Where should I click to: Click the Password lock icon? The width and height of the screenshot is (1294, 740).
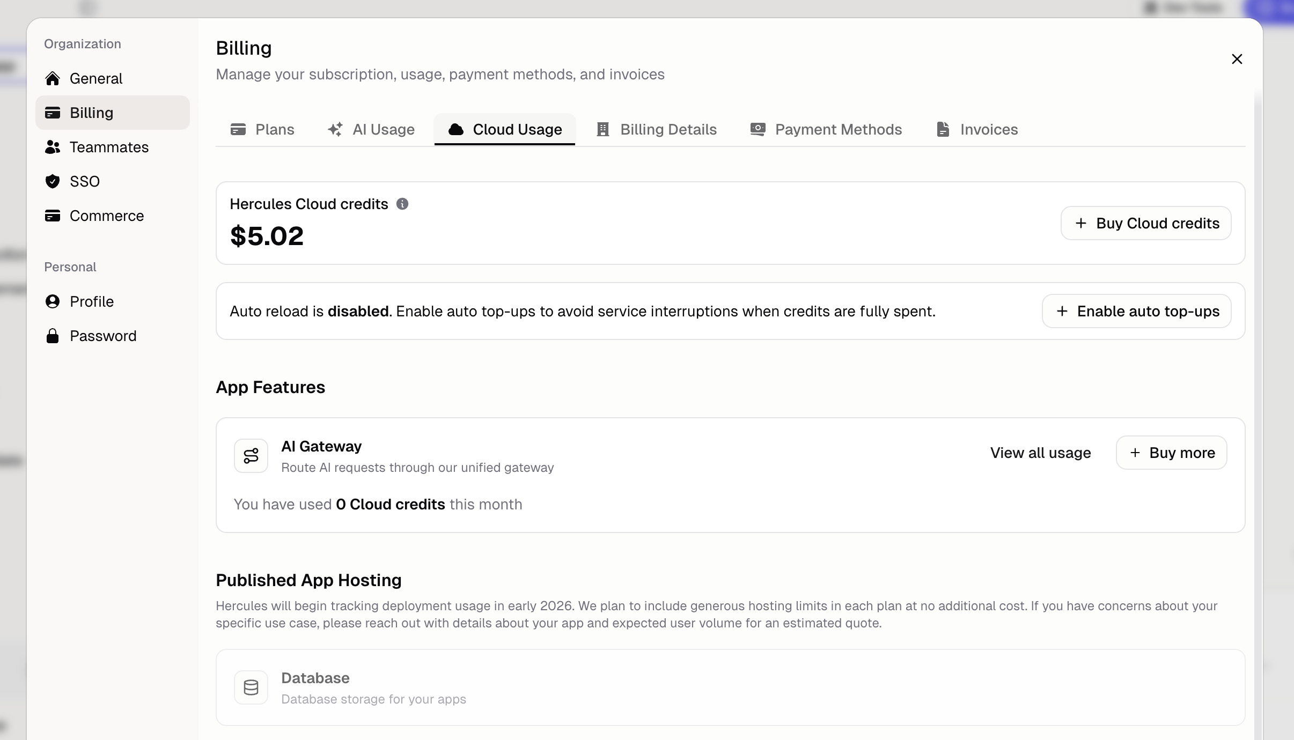point(53,336)
